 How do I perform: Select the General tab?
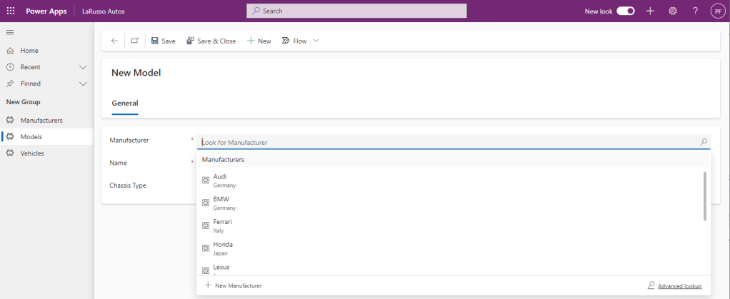(x=124, y=103)
